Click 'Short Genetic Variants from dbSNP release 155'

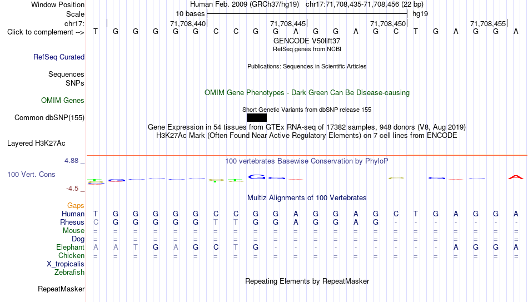point(307,110)
